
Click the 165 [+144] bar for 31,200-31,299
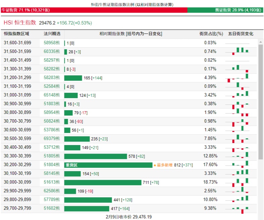[73, 78]
